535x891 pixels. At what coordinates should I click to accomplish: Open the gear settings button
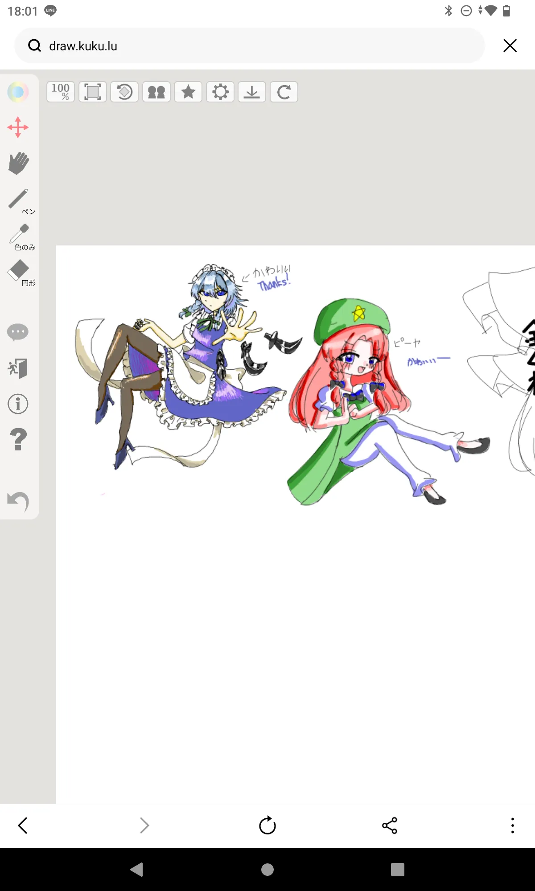click(x=220, y=92)
